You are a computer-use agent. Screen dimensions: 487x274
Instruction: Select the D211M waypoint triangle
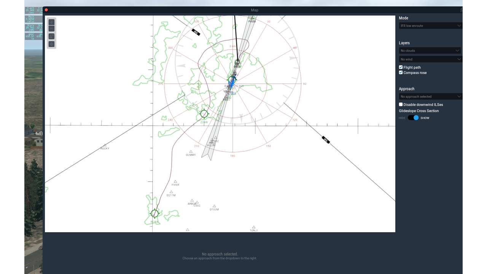[171, 192]
